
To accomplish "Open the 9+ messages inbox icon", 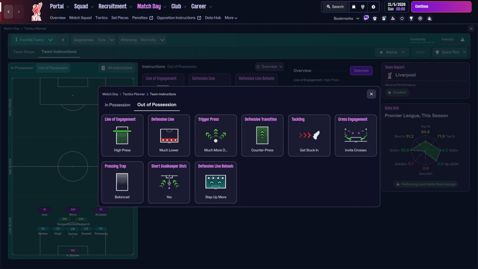I will [366, 18].
